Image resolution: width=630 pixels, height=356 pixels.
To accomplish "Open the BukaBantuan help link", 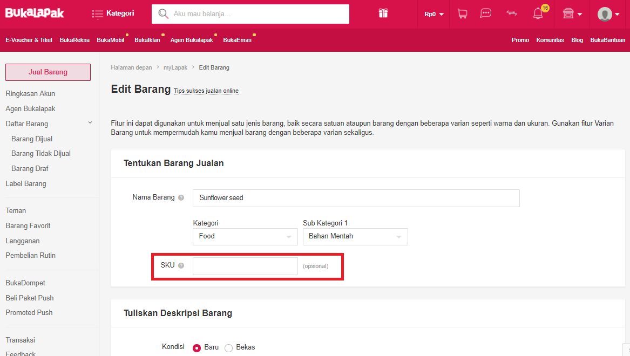I will tap(608, 40).
